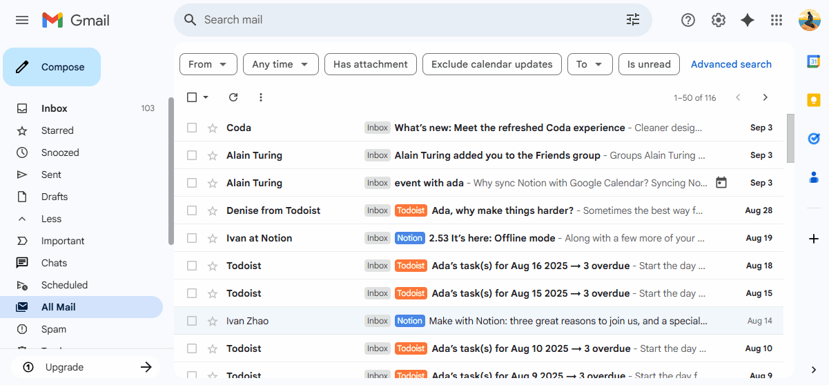Open Google Tasks side panel
Screen dimensions: 829x385
coord(814,139)
